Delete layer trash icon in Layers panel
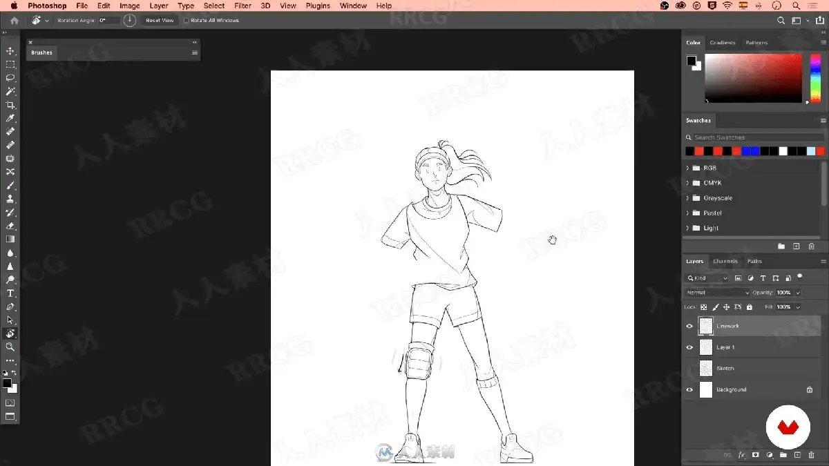 [811, 456]
